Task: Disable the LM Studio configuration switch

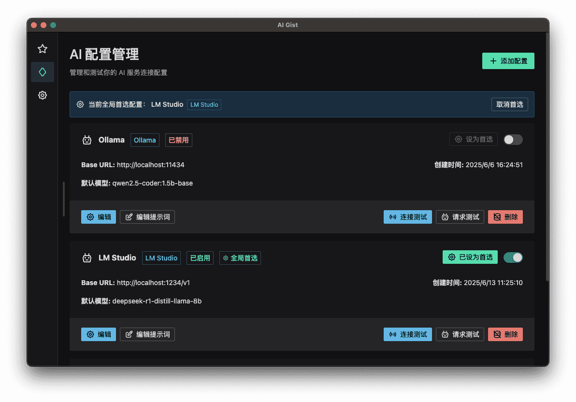Action: coord(513,258)
